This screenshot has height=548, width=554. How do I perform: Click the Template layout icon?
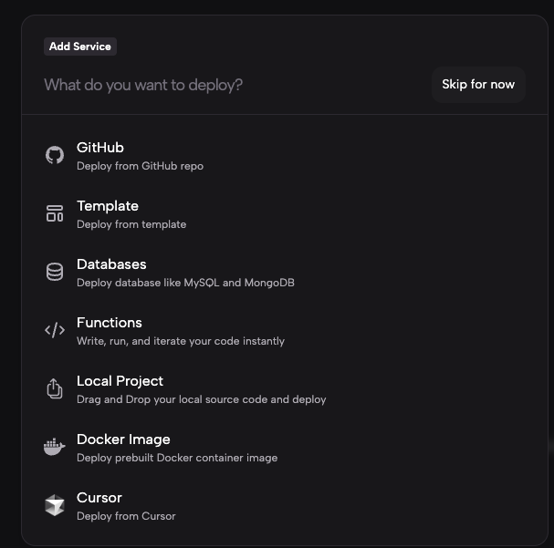pyautogui.click(x=55, y=213)
